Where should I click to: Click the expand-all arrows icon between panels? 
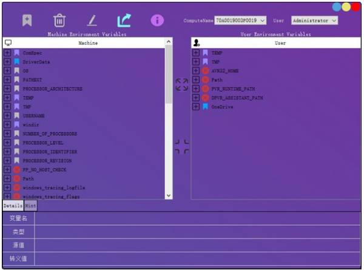pos(181,84)
